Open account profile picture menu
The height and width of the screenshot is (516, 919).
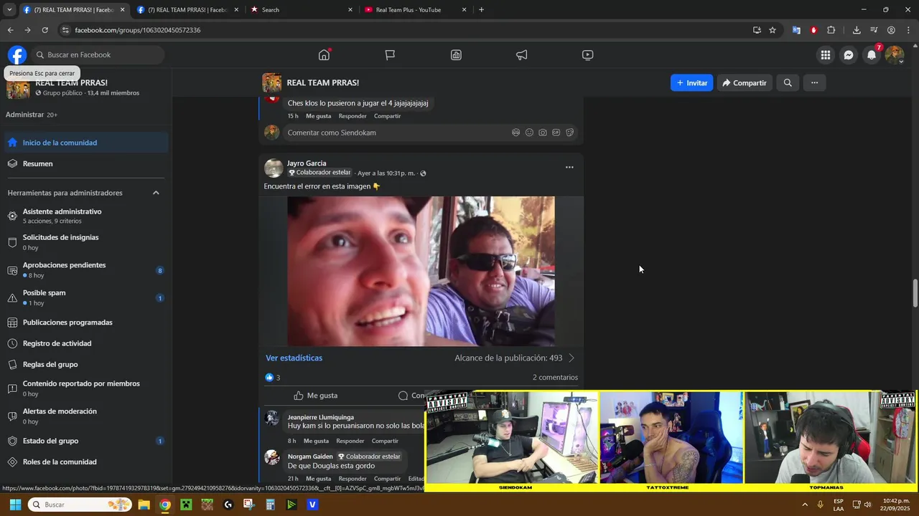click(x=895, y=54)
